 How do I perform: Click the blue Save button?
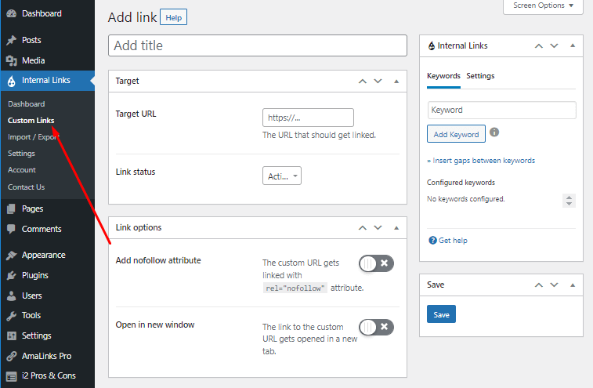tap(441, 314)
